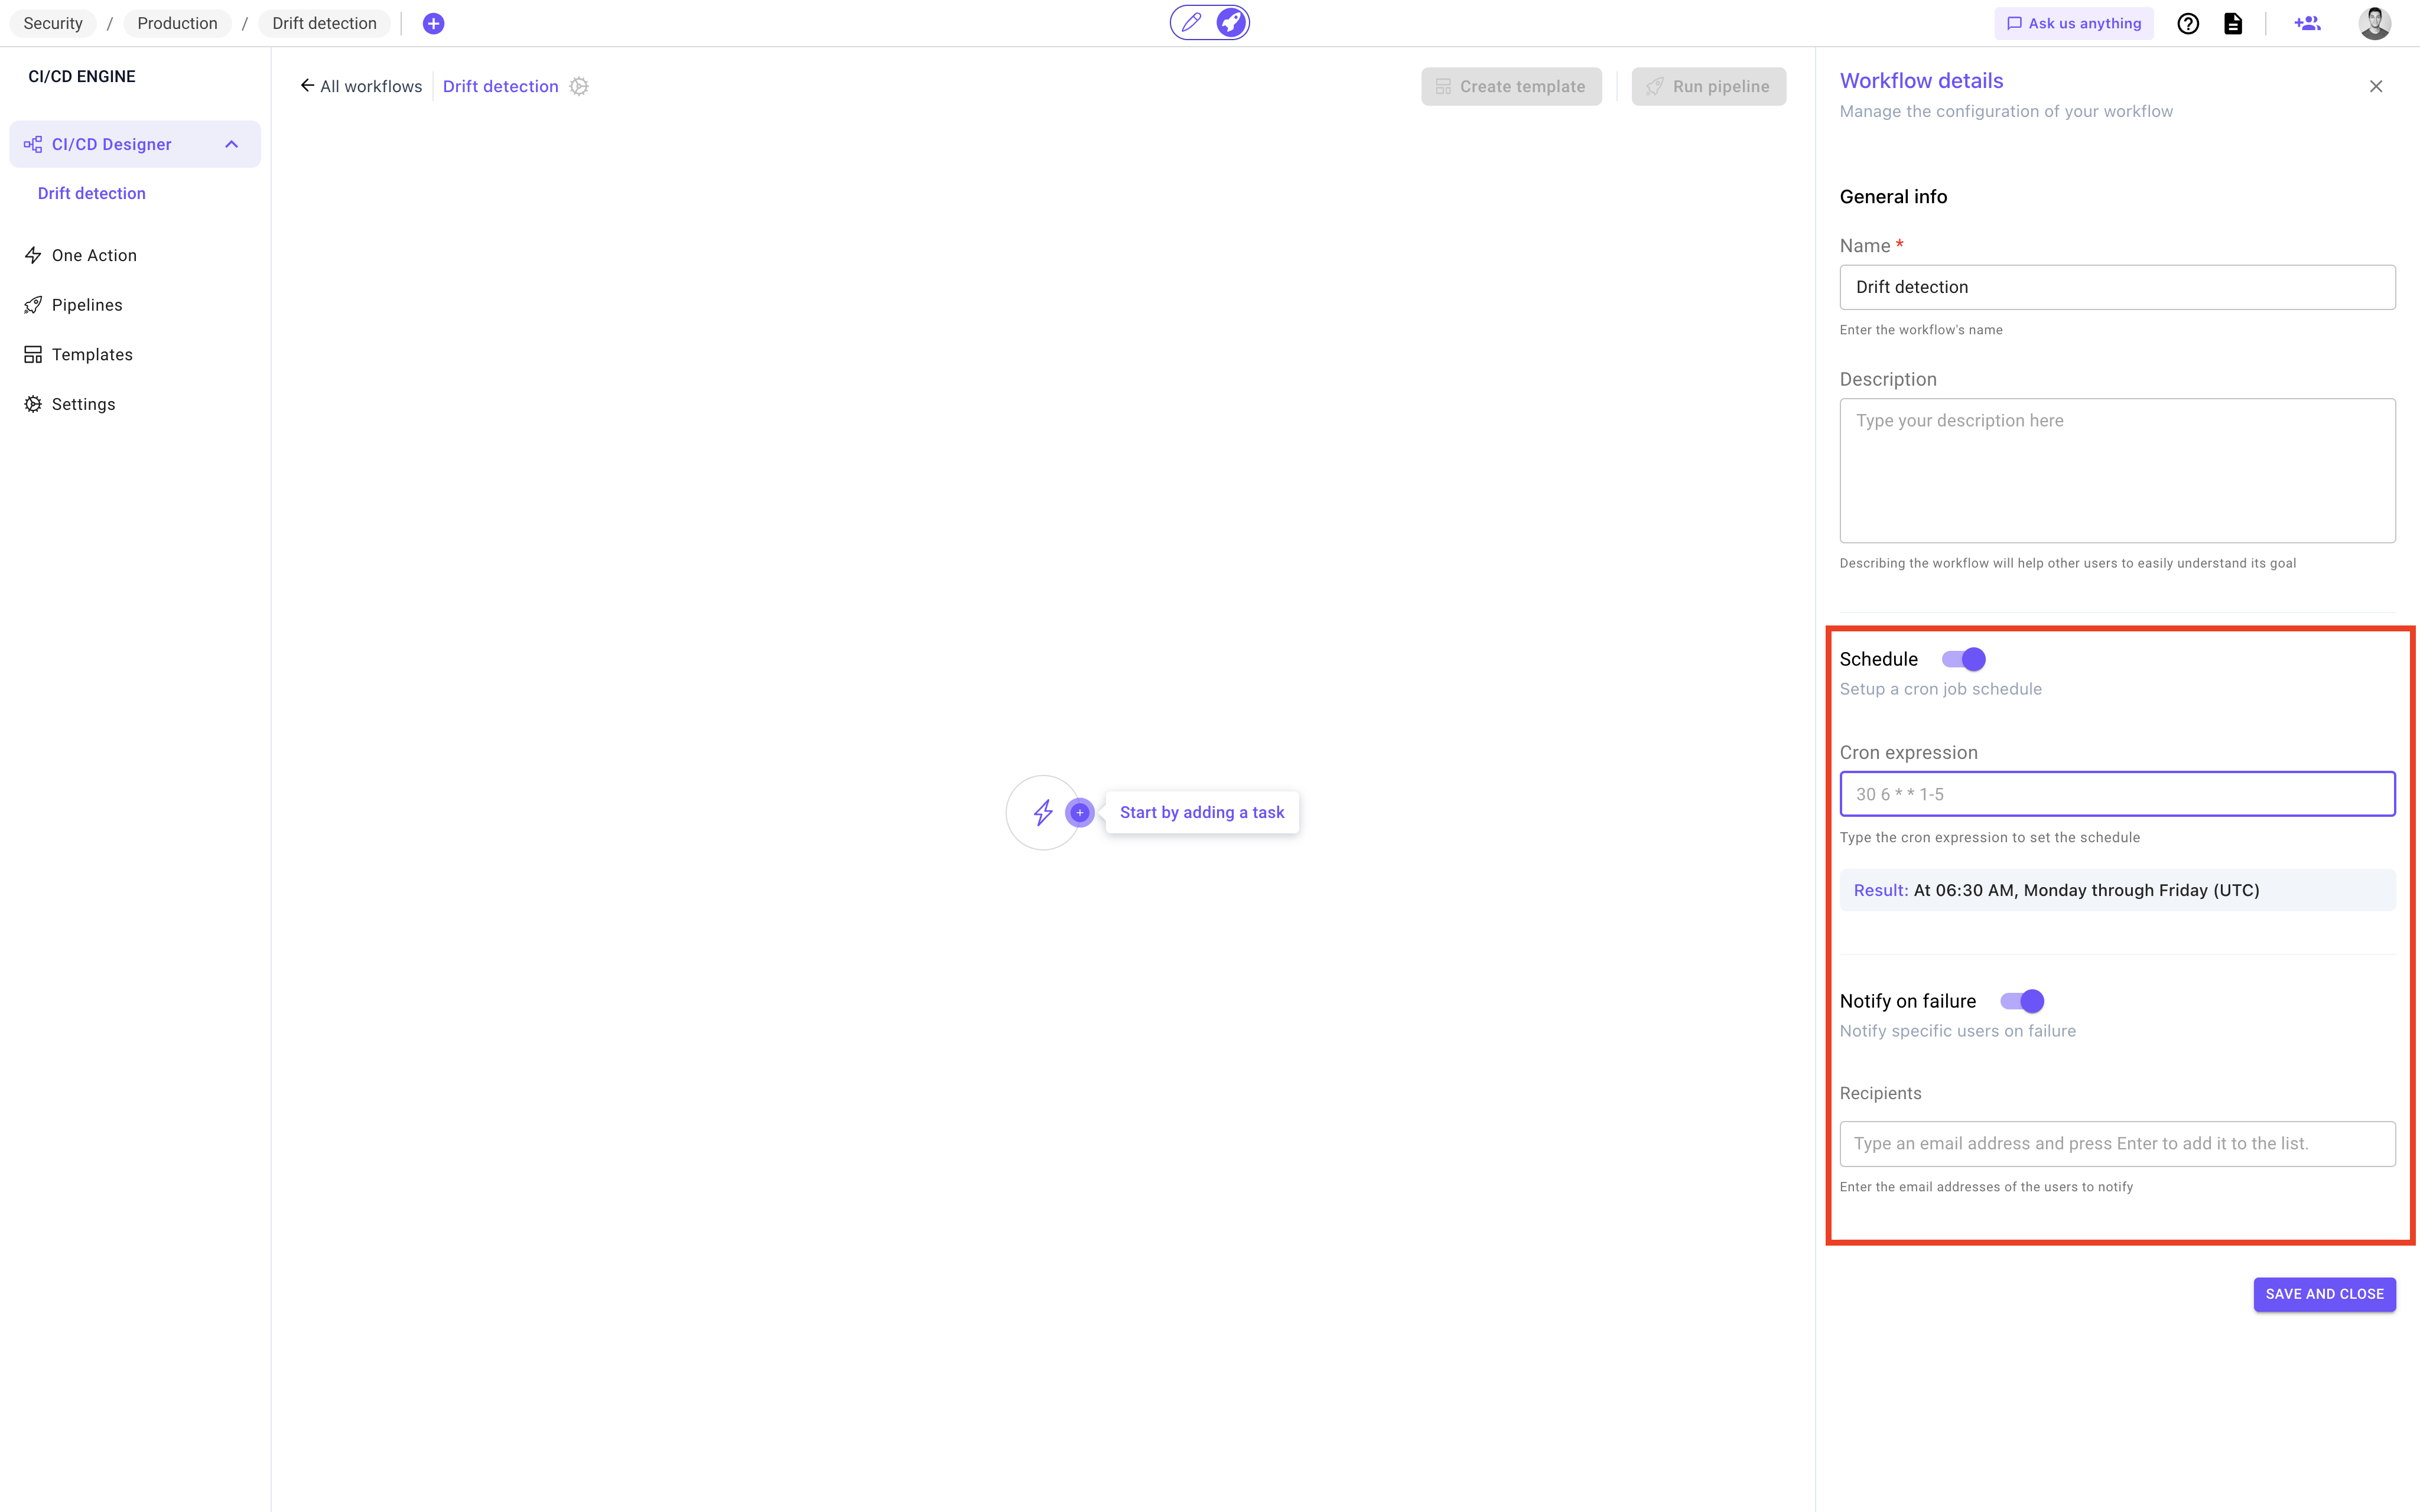Add a task with the plus node button

[x=1080, y=812]
